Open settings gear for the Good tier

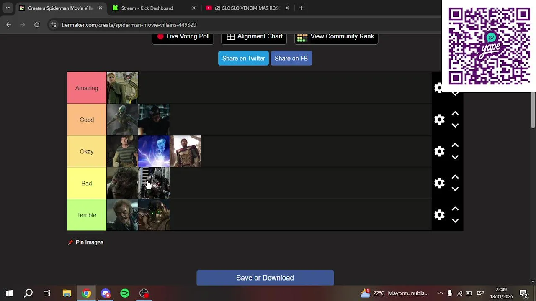[x=439, y=120]
